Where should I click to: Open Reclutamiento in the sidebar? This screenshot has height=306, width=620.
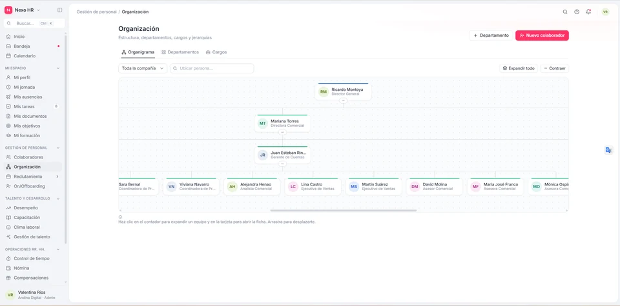(x=32, y=177)
